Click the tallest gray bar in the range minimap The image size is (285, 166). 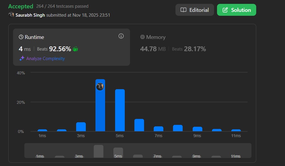99,151
